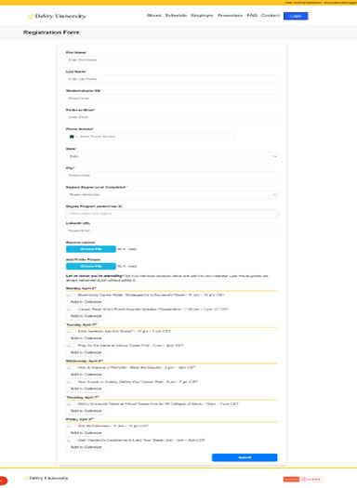Open the Degree Program selection field
Image resolution: width=357 pixels, height=488 pixels.
[171, 214]
